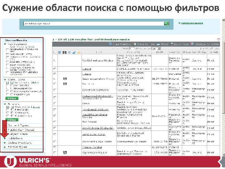Expand the Publishers filter section

[x=5, y=138]
